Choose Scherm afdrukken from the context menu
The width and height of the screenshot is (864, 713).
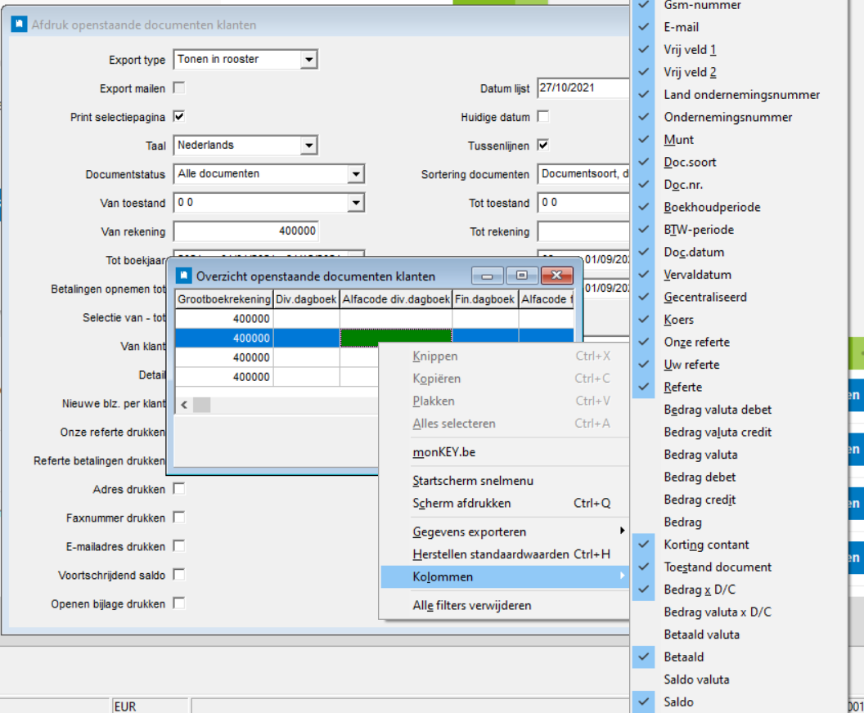(x=461, y=504)
